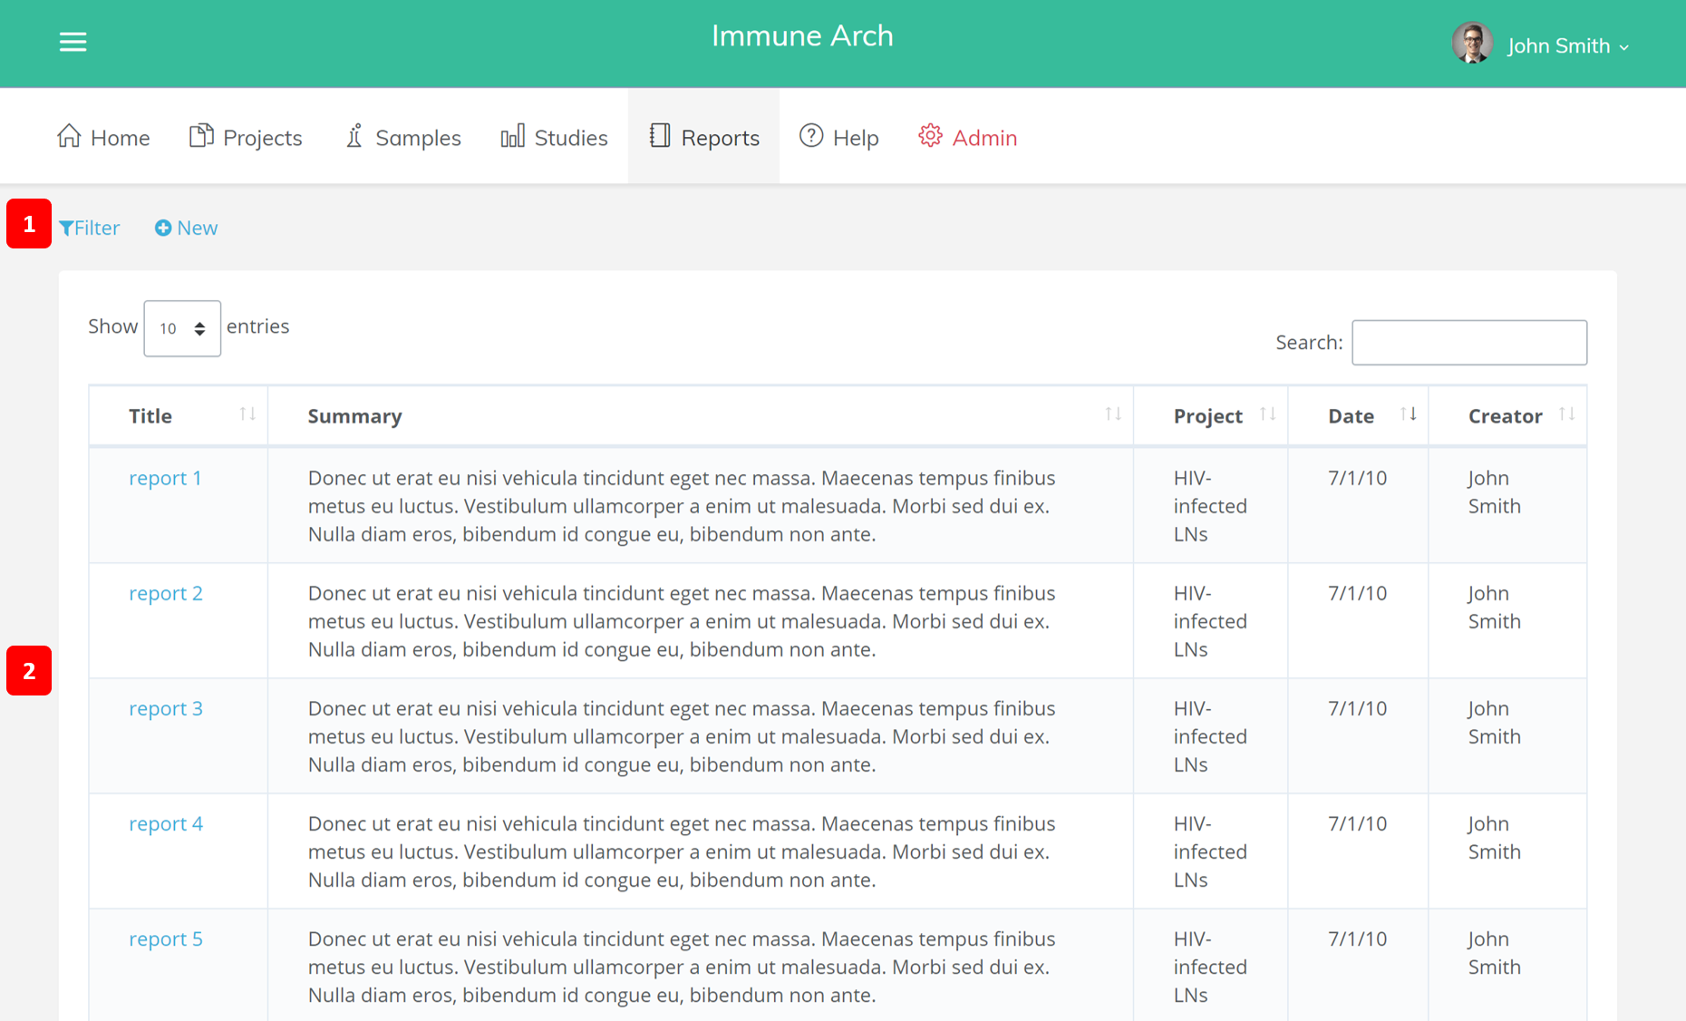Screen dimensions: 1686x1021
Task: Open report 4 link
Action: coord(166,823)
